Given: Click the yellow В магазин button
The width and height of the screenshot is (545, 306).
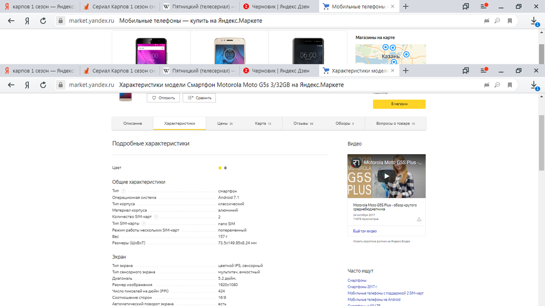Looking at the screenshot, I should pyautogui.click(x=399, y=104).
